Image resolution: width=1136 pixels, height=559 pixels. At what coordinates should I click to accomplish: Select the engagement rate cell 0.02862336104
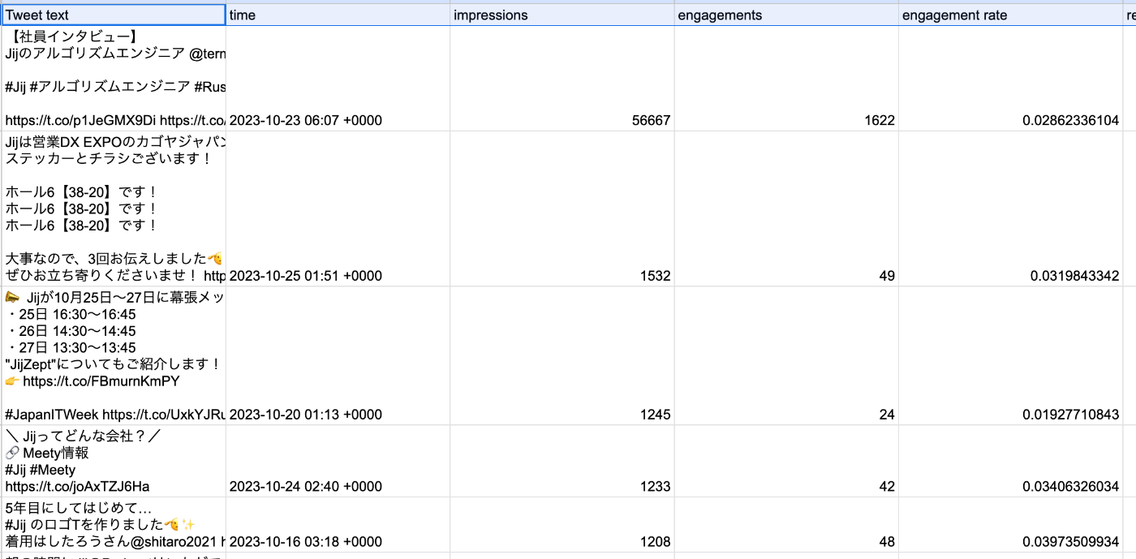tap(1010, 78)
